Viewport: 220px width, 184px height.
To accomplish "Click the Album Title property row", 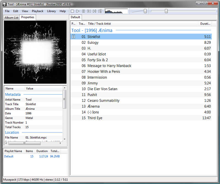I will click(33, 109).
